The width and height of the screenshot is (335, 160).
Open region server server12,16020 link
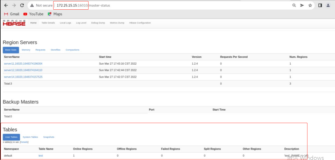click(x=23, y=70)
